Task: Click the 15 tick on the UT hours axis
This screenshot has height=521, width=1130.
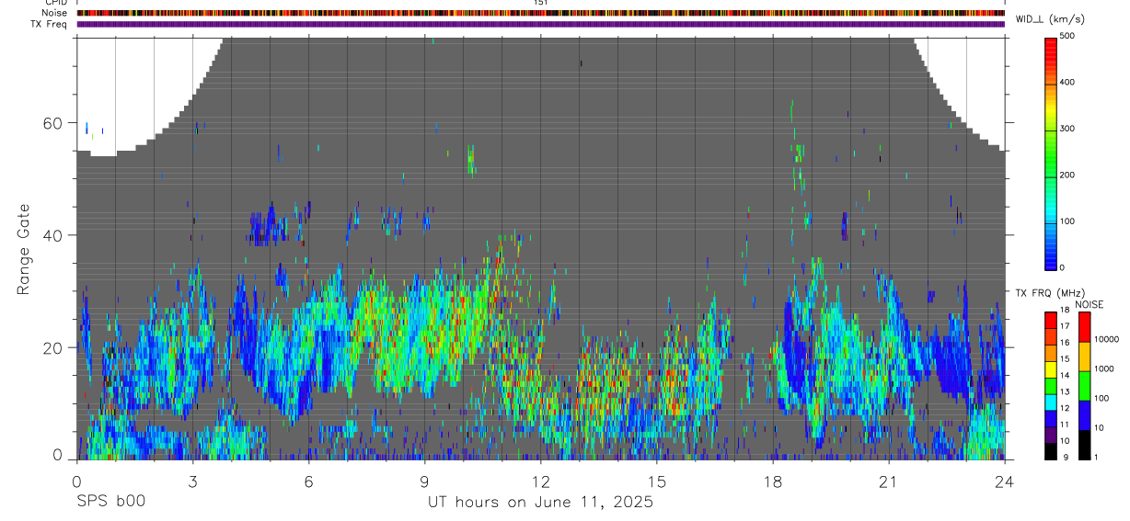Action: [x=656, y=481]
